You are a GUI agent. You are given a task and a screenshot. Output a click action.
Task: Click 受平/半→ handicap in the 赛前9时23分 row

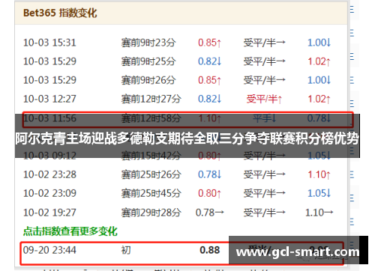point(264,43)
